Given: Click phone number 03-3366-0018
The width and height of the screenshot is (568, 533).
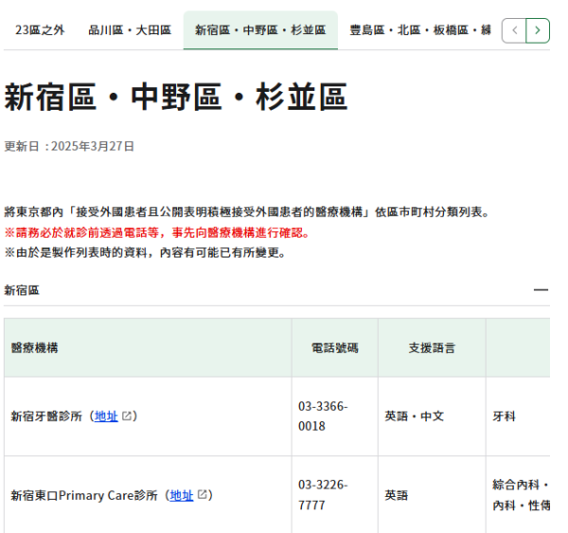Looking at the screenshot, I should 323,416.
